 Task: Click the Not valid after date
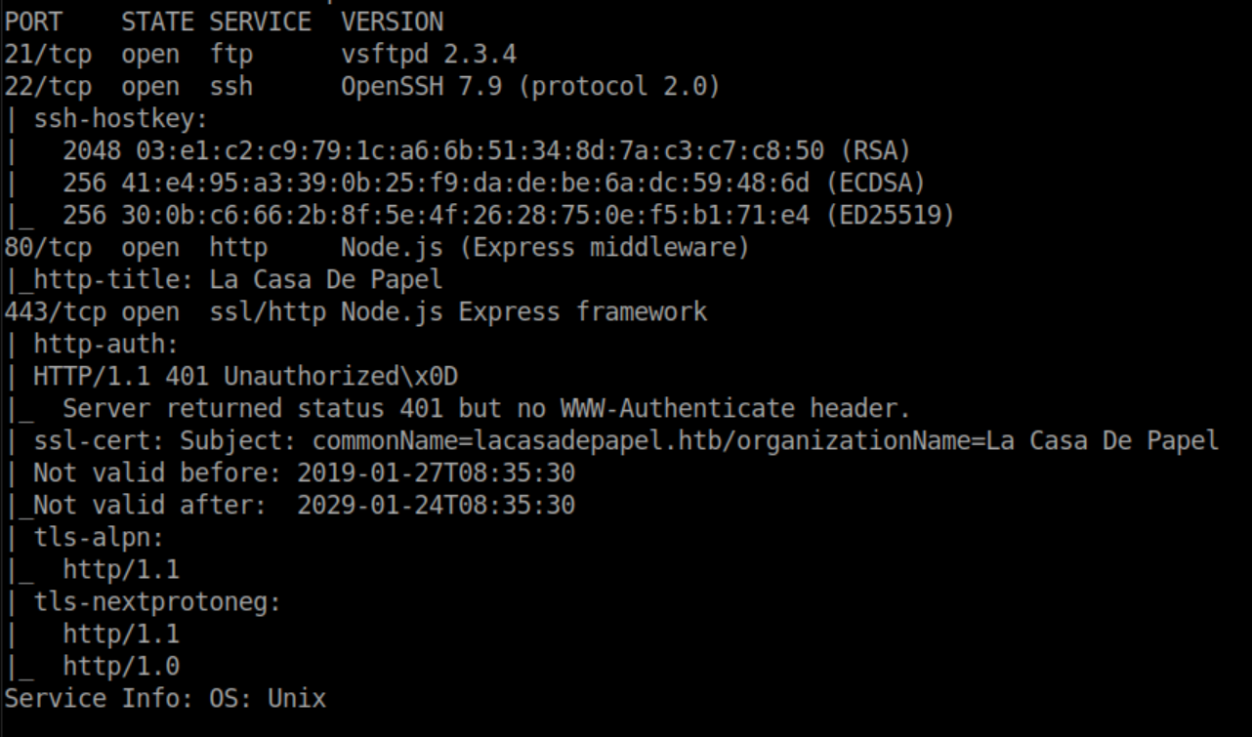(436, 505)
